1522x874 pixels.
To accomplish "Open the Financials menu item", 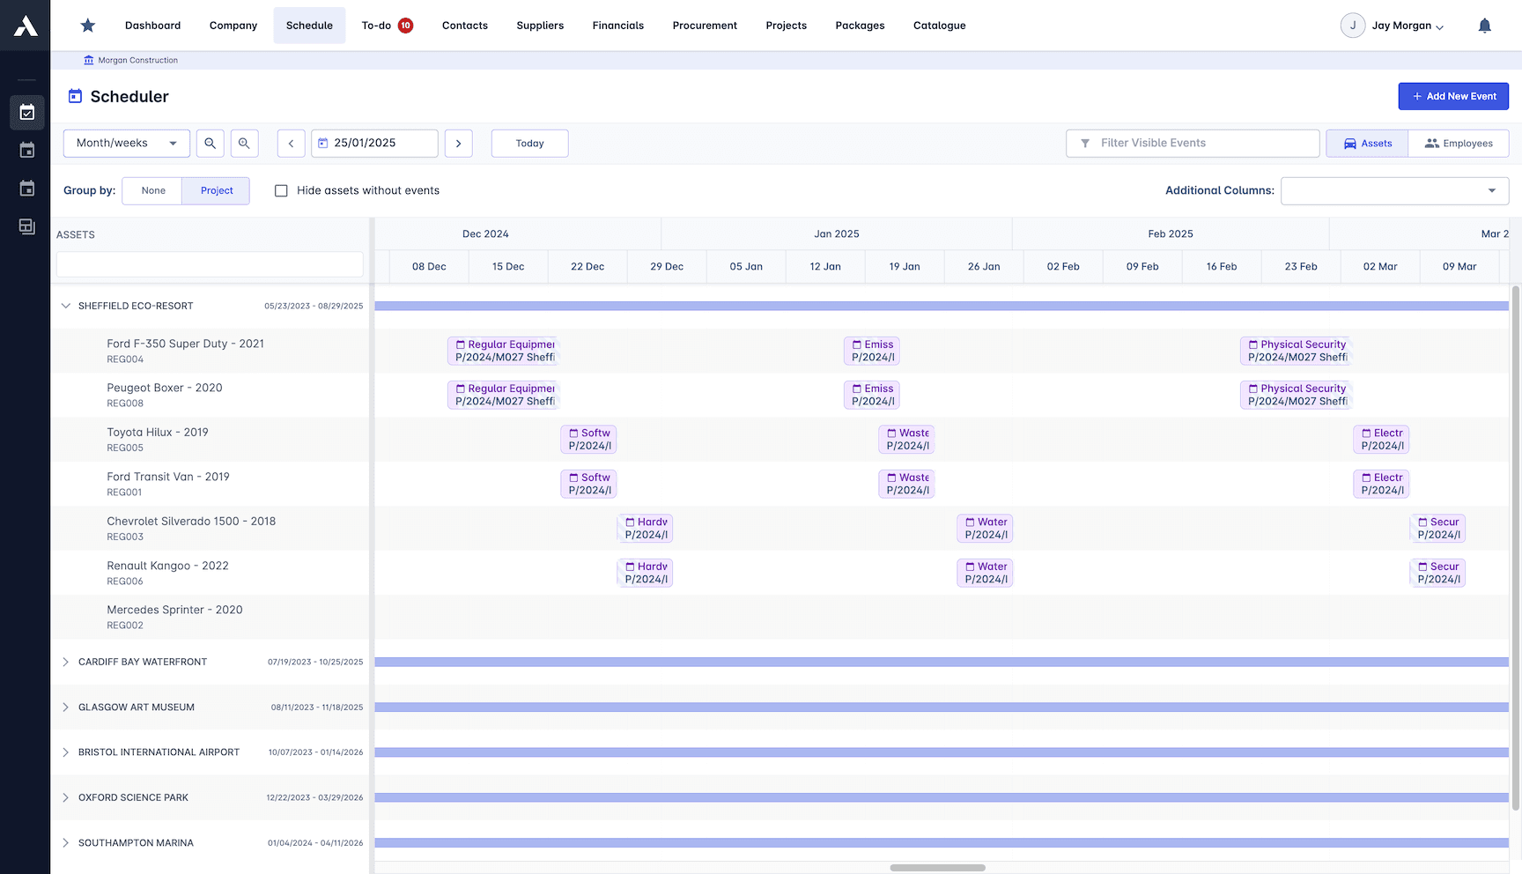I will point(617,26).
